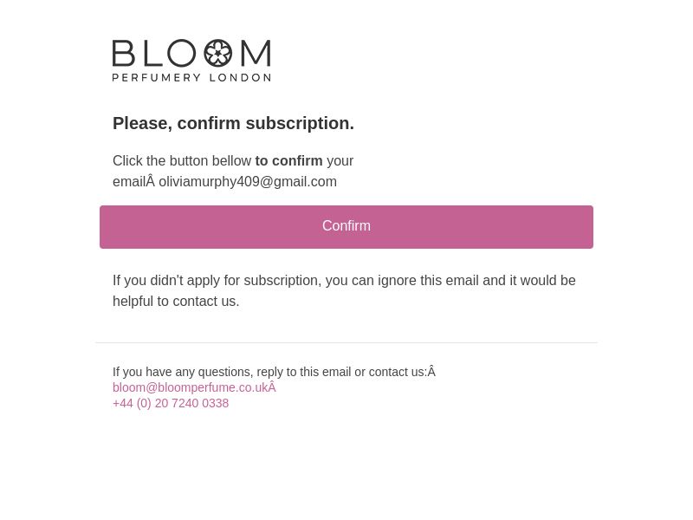Click the word "email" before the Gmail address
Image resolution: width=693 pixels, height=520 pixels.
pyautogui.click(x=128, y=182)
